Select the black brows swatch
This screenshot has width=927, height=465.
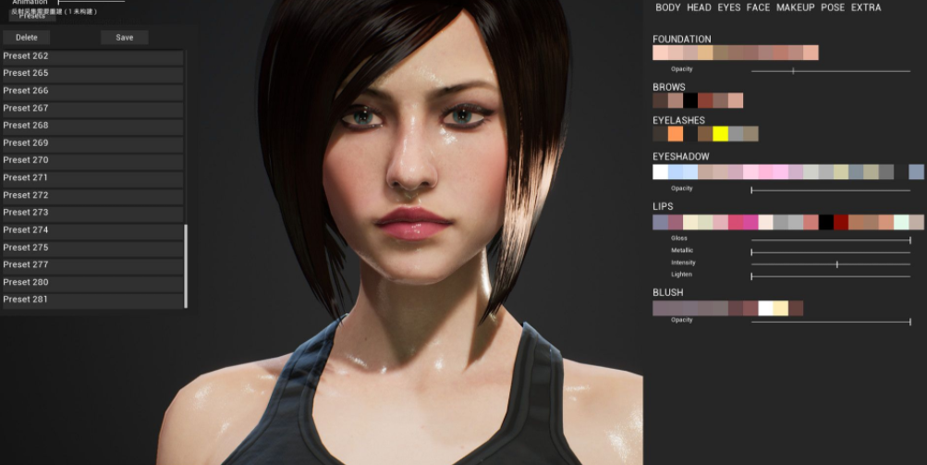(689, 101)
